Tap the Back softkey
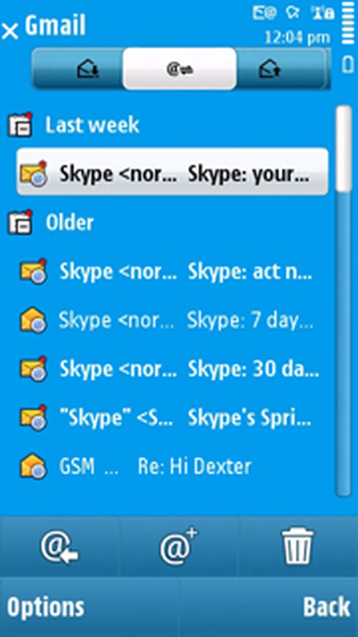358x637 pixels. 327,607
